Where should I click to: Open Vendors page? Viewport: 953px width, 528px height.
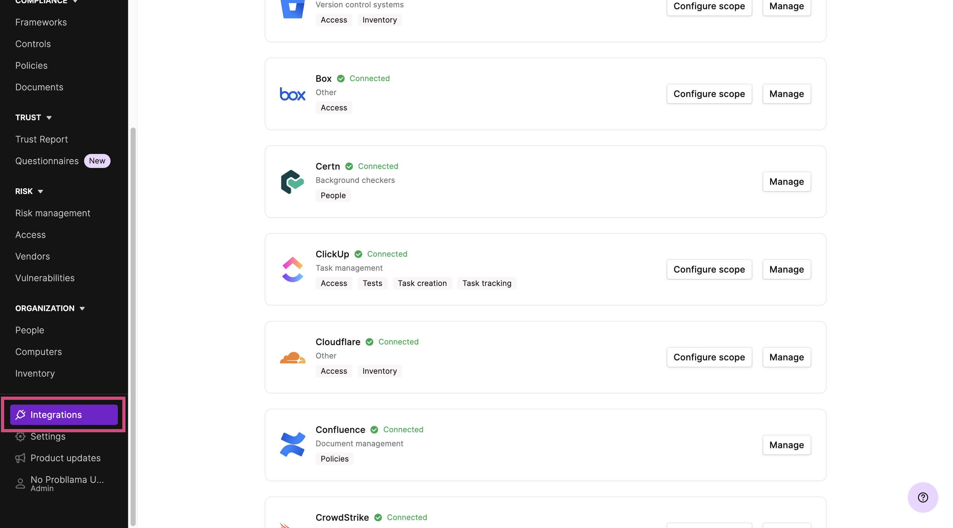[x=32, y=256]
